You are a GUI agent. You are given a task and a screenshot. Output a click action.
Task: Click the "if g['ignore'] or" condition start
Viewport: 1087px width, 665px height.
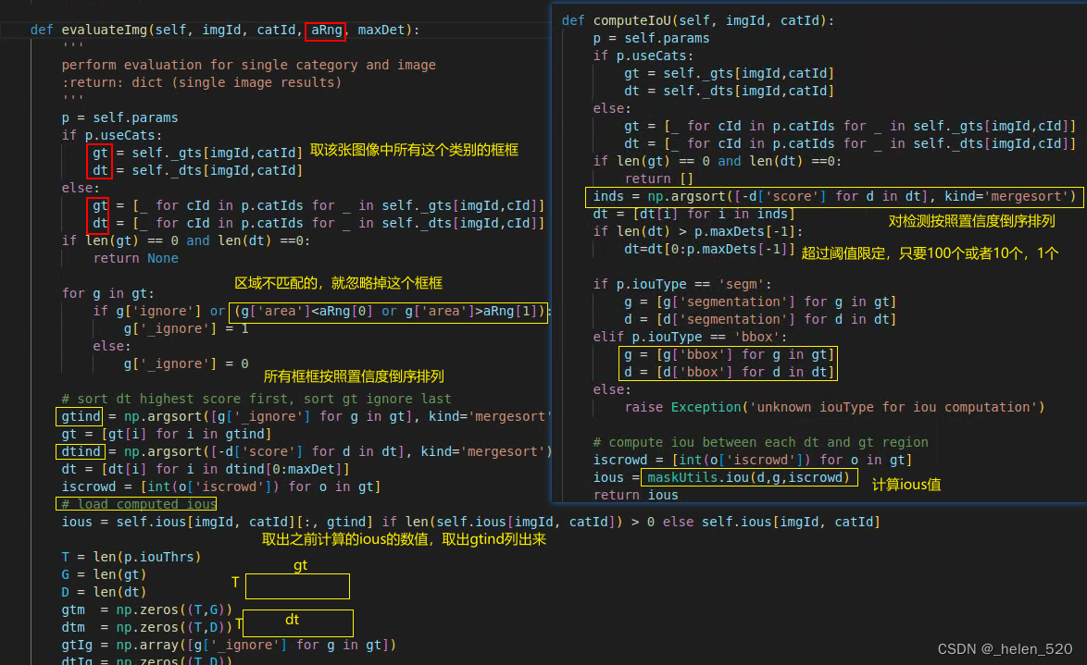point(159,311)
